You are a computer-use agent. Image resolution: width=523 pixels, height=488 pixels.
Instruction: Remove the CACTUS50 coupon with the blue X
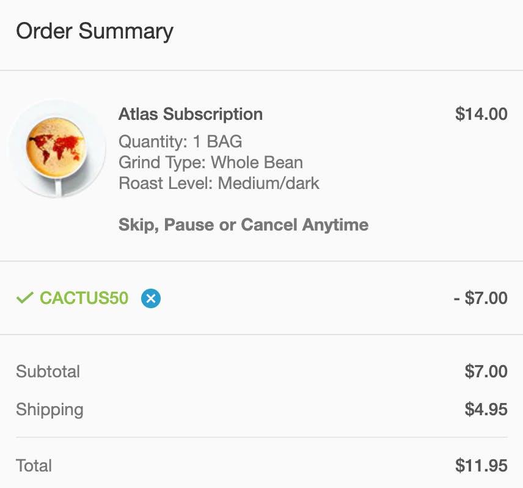point(151,298)
